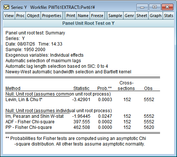Click the Name button
This screenshot has height=157, width=177.
point(83,16)
